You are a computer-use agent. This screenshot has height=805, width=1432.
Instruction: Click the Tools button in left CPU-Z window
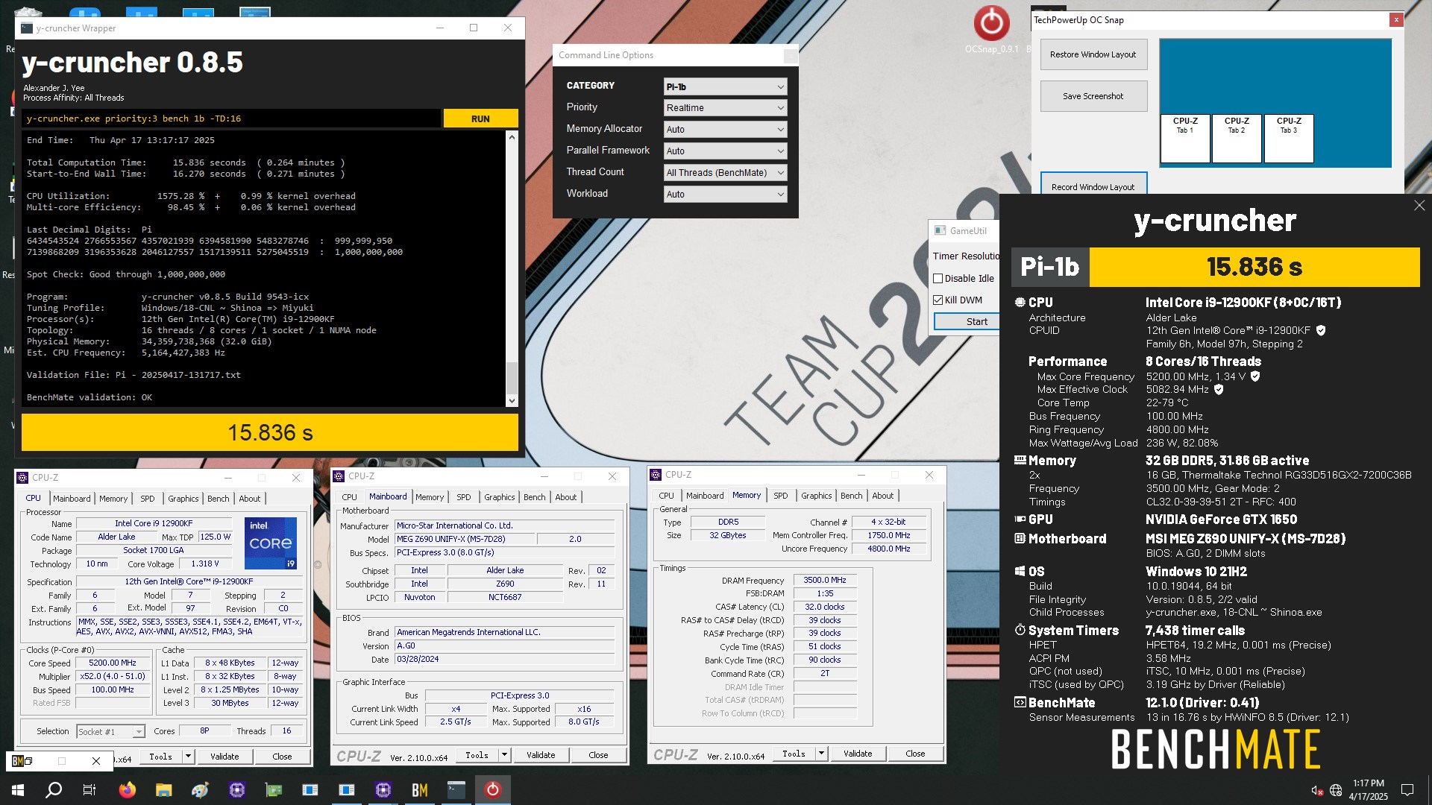click(x=160, y=757)
